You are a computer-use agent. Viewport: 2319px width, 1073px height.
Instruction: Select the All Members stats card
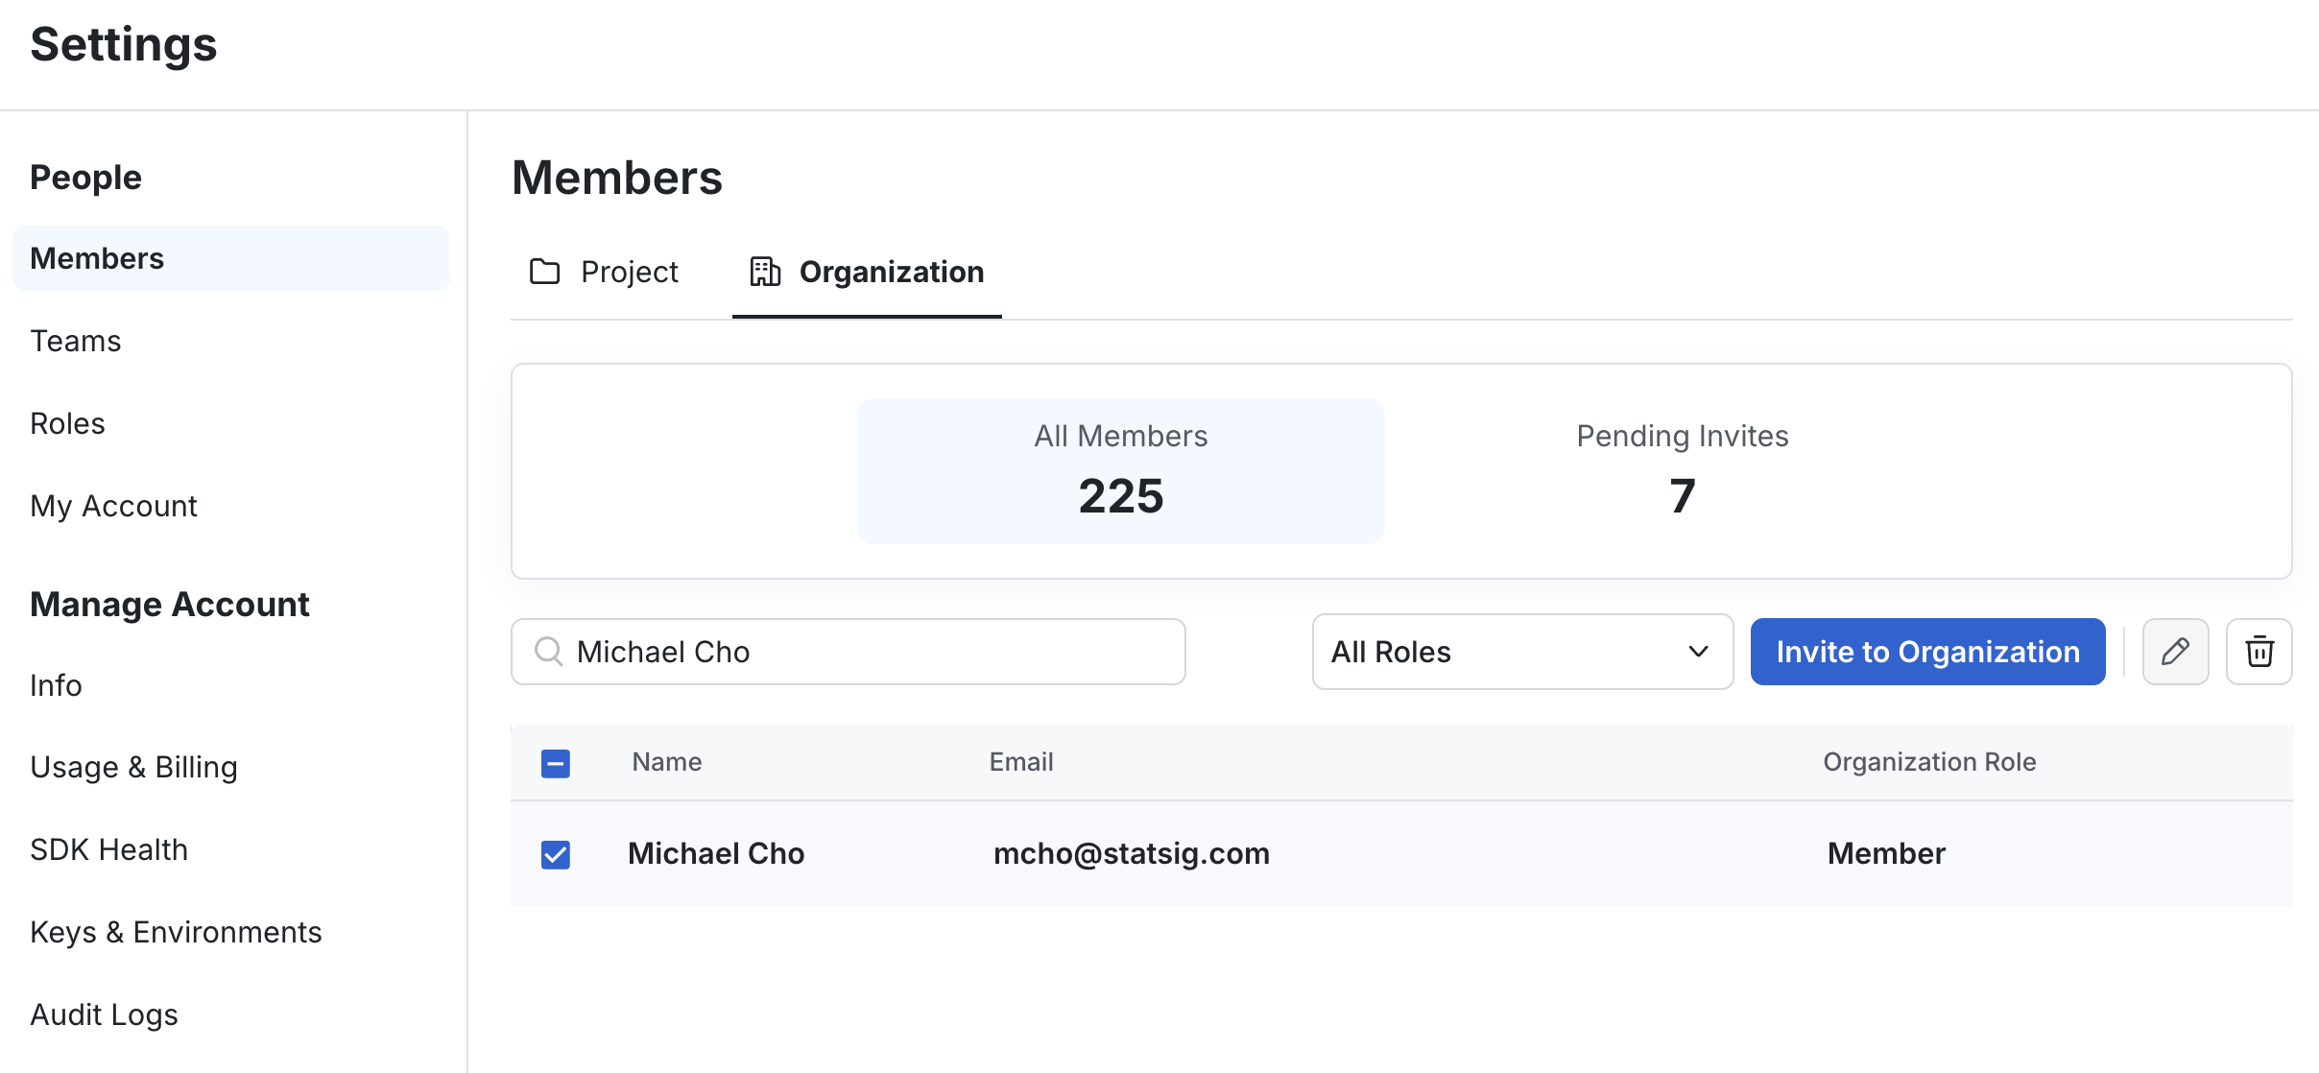[1120, 470]
